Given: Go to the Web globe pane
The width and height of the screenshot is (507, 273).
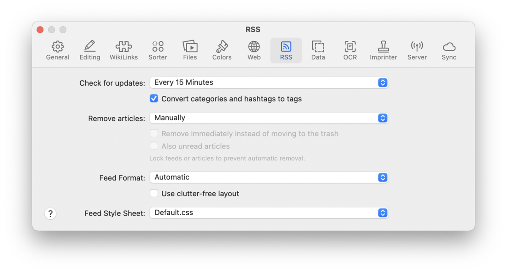Looking at the screenshot, I should tap(254, 51).
